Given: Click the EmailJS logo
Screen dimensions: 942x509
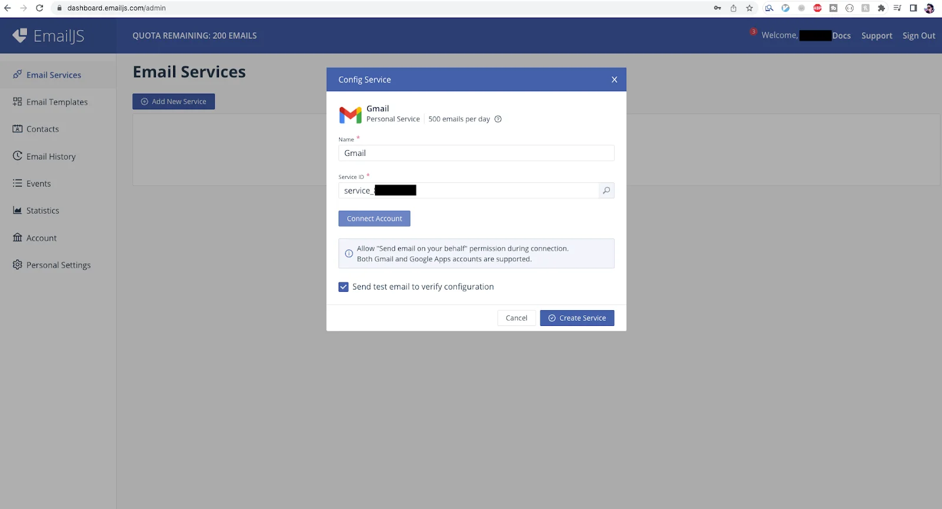Looking at the screenshot, I should (x=48, y=36).
